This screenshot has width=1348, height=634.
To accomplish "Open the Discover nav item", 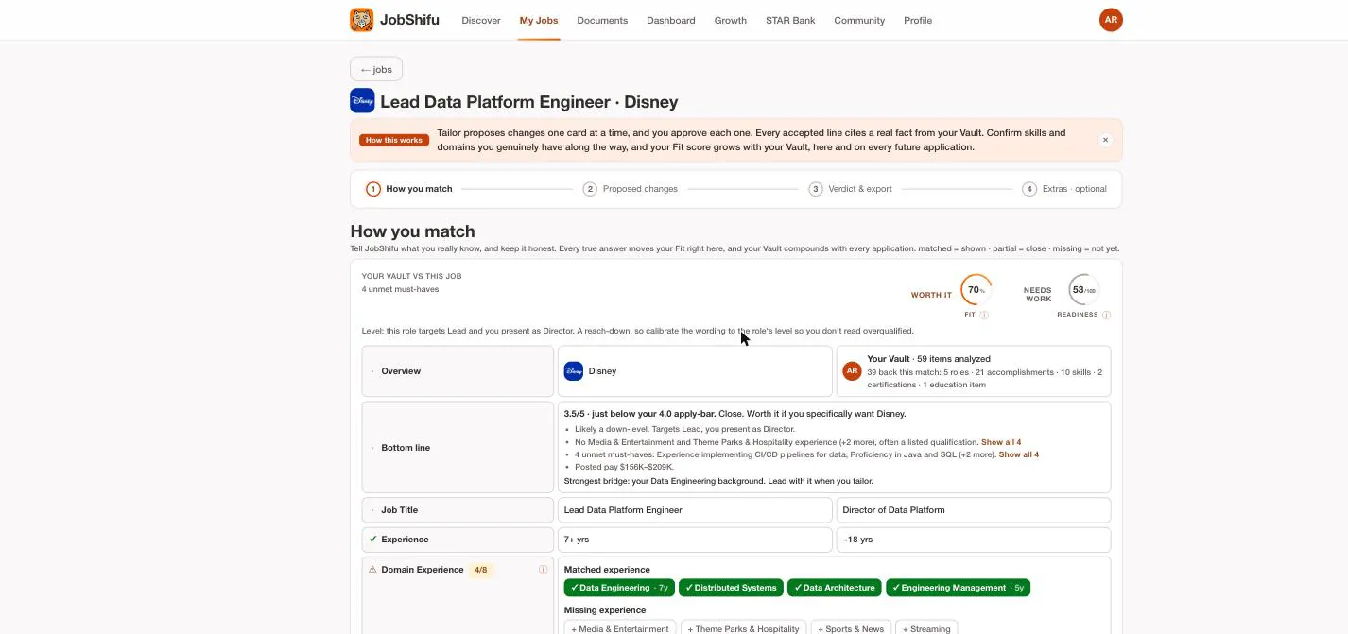I will tap(481, 20).
